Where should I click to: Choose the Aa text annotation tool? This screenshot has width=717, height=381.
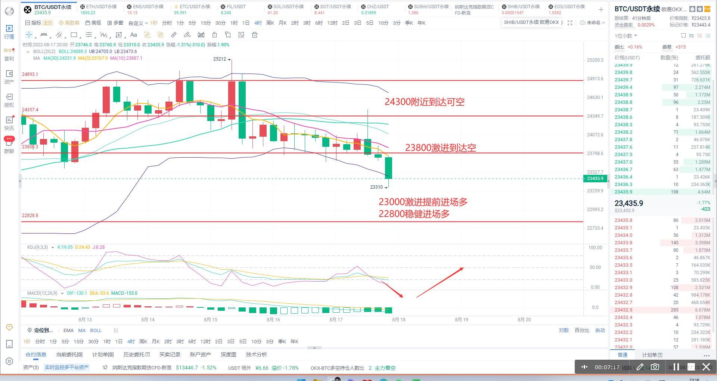point(133,35)
